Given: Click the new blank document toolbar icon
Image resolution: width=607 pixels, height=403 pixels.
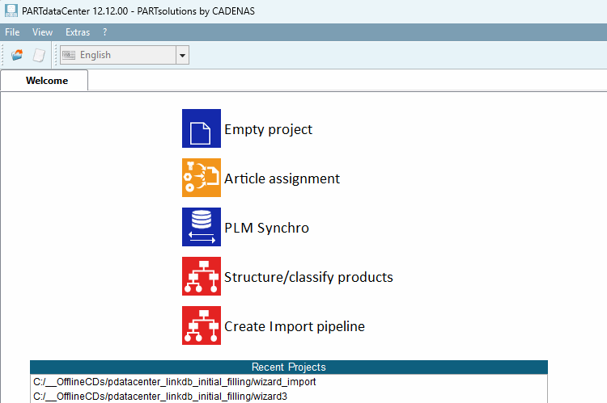Looking at the screenshot, I should point(39,55).
